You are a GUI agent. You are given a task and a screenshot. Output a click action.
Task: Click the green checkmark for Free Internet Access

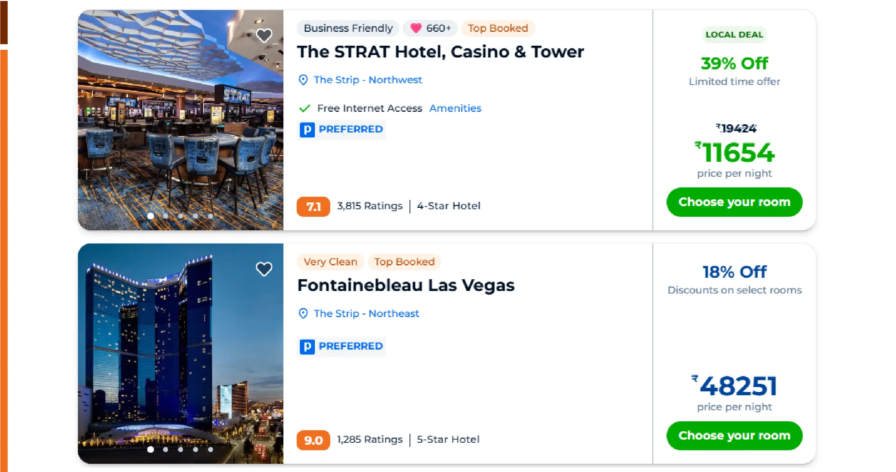click(304, 108)
